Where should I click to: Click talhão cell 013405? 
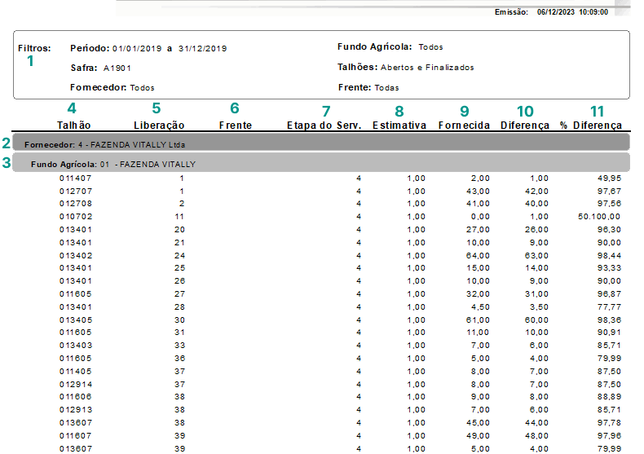tap(76, 320)
